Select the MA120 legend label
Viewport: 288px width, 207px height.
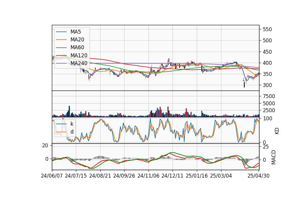[x=79, y=55]
